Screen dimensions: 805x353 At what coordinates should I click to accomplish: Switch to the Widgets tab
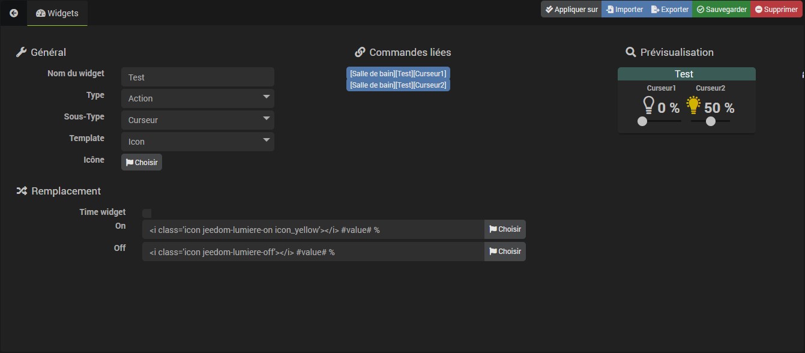pyautogui.click(x=58, y=13)
